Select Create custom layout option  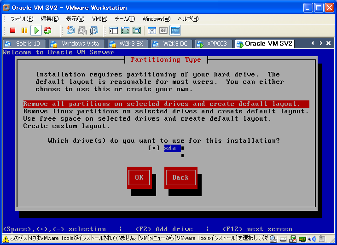[66, 126]
